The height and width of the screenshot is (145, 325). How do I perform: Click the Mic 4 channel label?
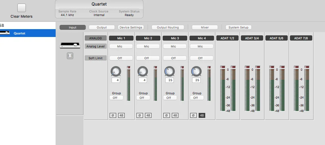click(x=202, y=38)
